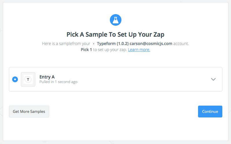Expand Entry A details with the chevron
This screenshot has height=144, width=231.
point(213,79)
